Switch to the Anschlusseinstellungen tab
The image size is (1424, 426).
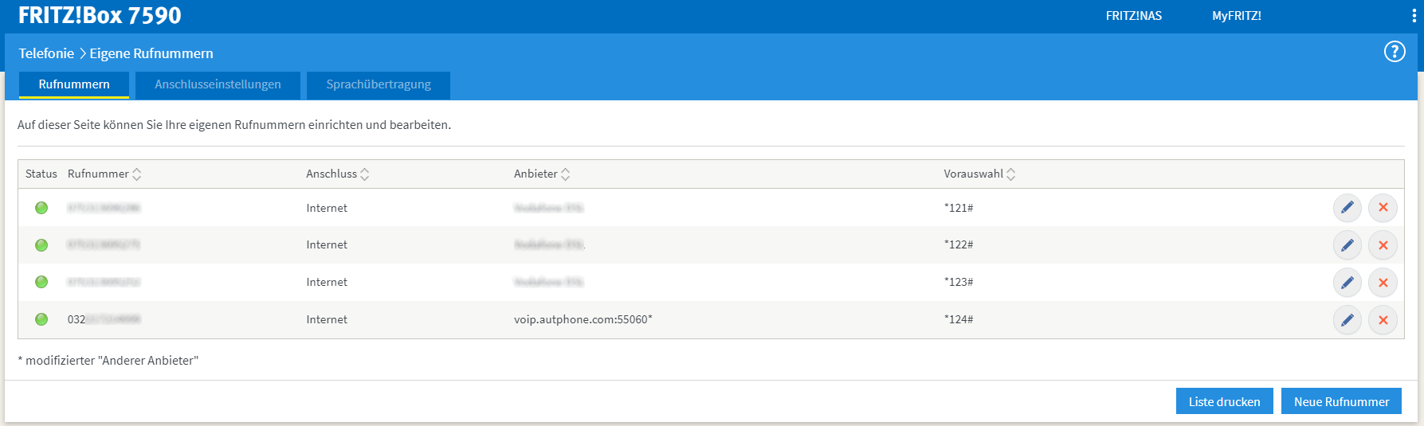(x=218, y=84)
